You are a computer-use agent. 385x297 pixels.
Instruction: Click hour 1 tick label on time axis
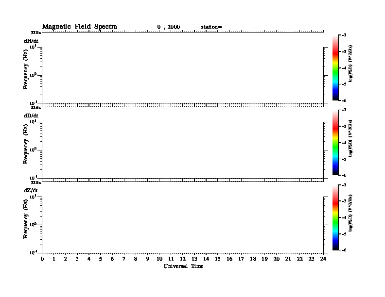click(54, 259)
